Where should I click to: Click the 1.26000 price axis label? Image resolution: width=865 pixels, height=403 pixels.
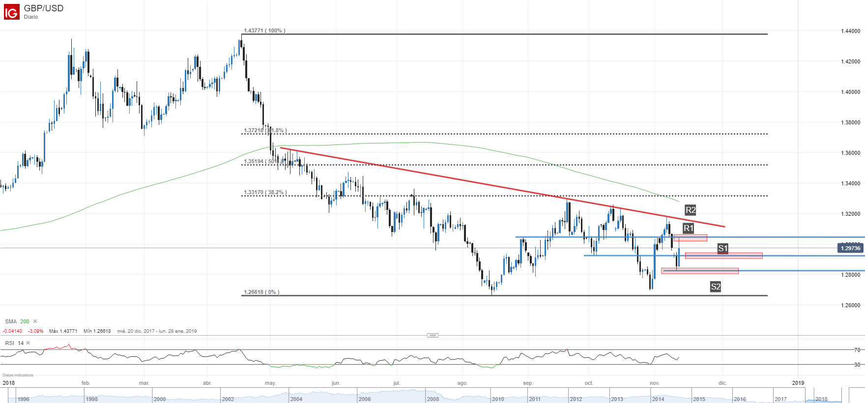850,305
